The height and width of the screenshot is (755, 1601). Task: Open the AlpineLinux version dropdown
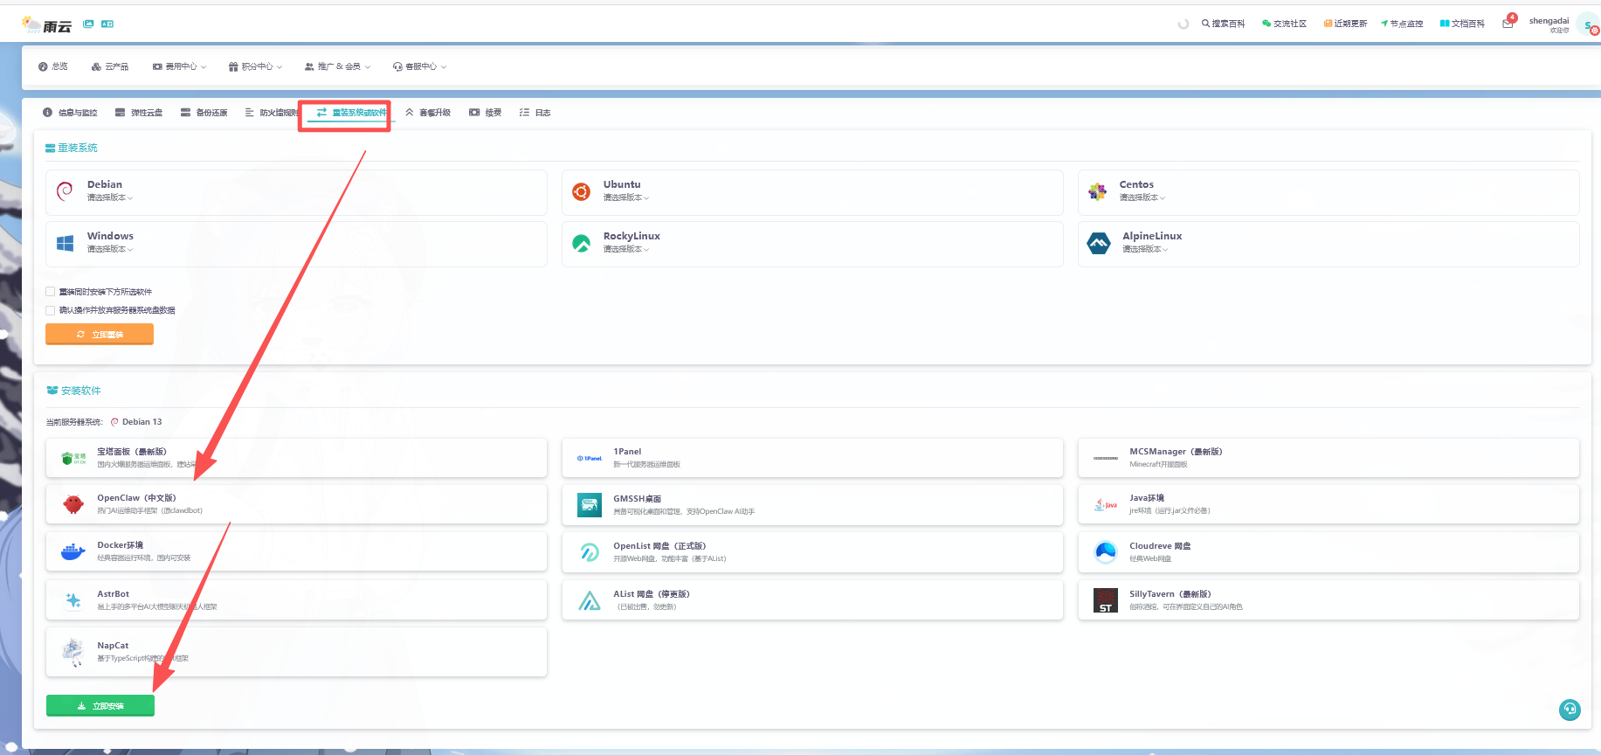coord(1145,249)
